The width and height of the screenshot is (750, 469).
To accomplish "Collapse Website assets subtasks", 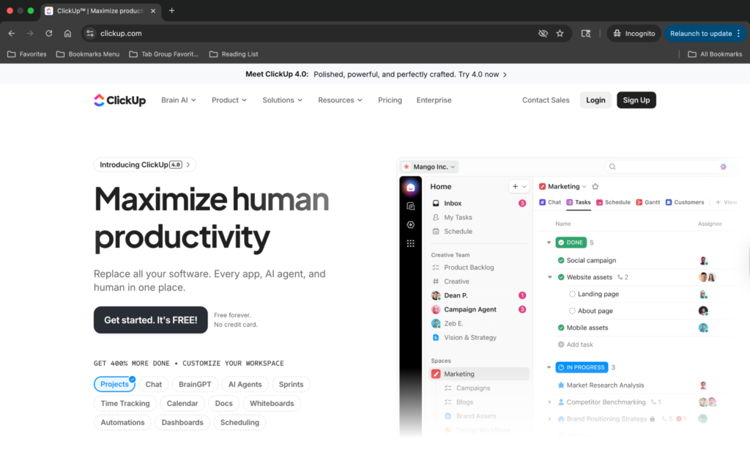I will (549, 277).
